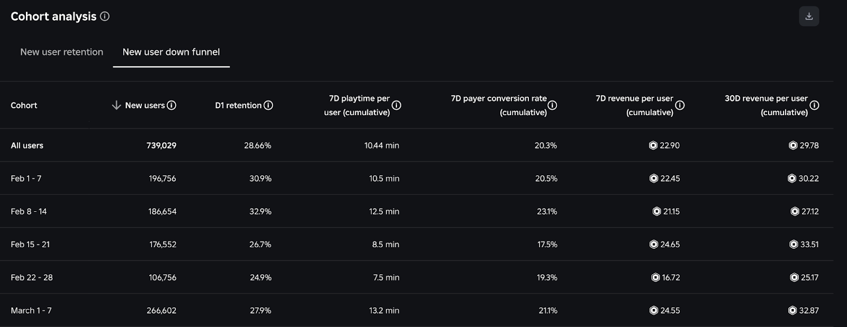Viewport: 847px width, 327px height.
Task: Click info icon for 7D revenue per user
Action: pos(680,105)
